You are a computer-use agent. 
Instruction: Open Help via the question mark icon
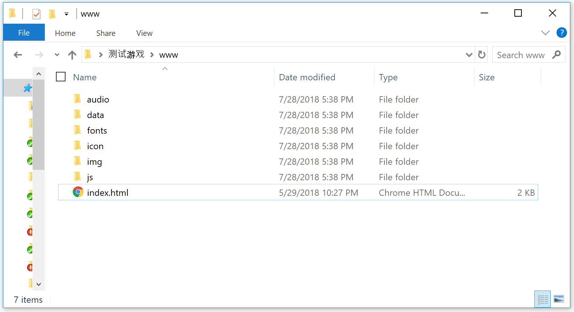pos(561,33)
